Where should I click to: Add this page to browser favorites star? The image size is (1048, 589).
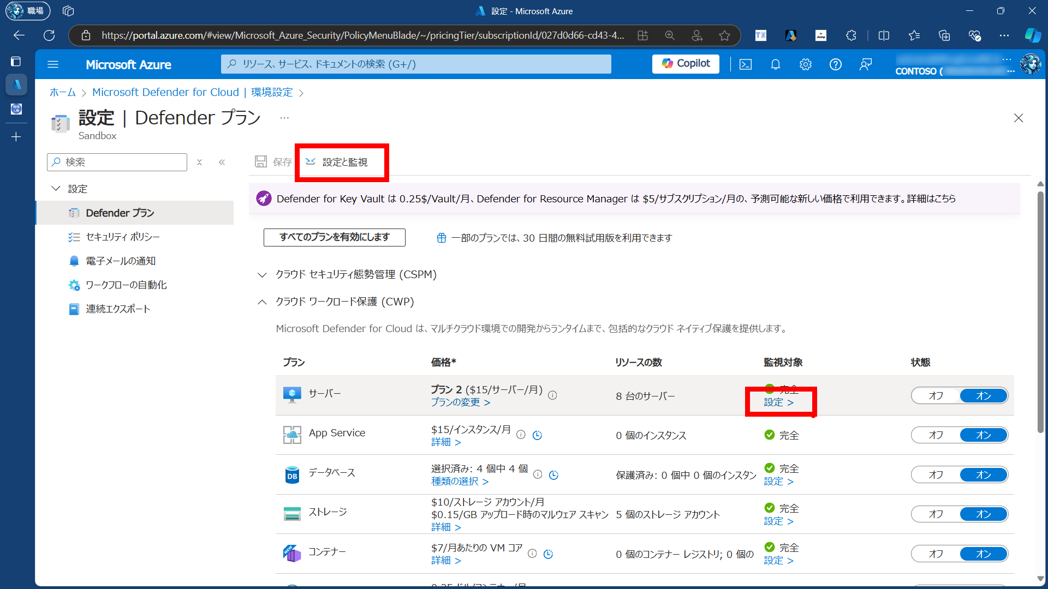[x=724, y=35]
